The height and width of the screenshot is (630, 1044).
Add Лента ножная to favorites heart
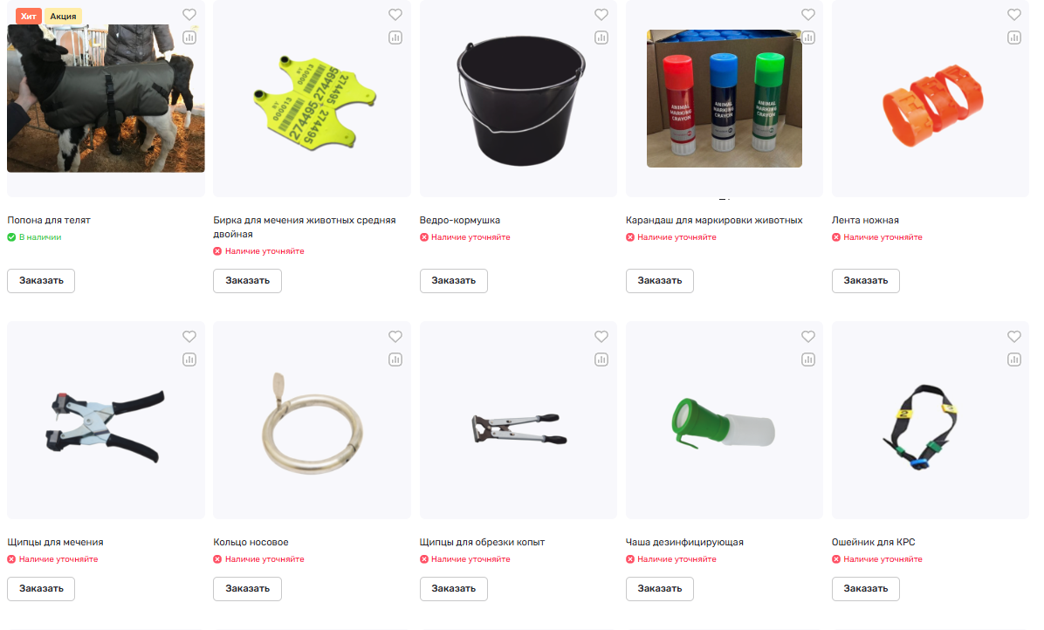pyautogui.click(x=1014, y=15)
